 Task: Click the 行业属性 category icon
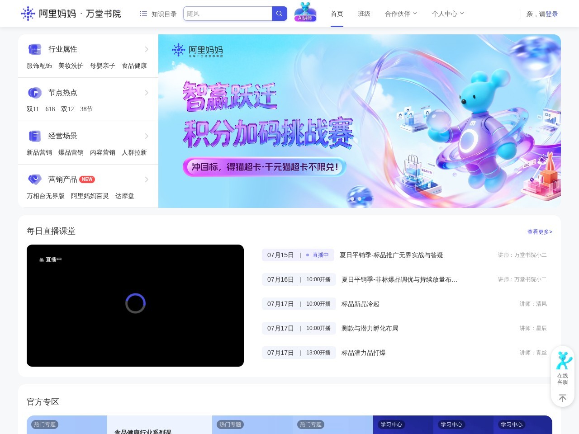[x=35, y=49]
